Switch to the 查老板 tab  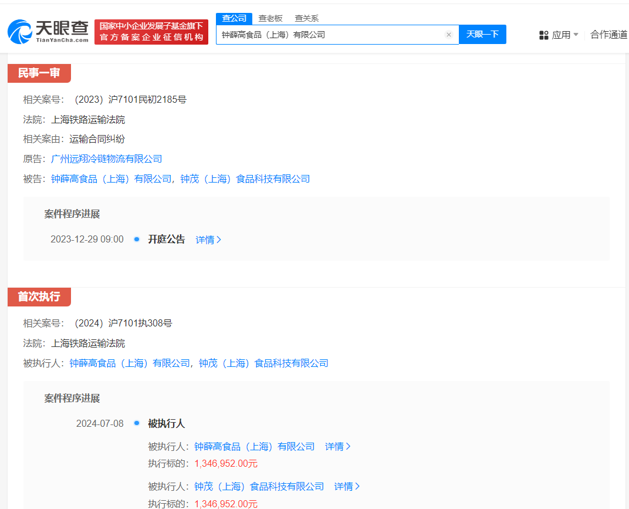[270, 18]
